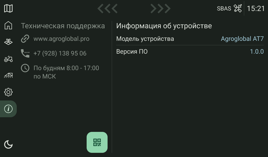
Task: Click the SBAS satellite status icon
Action: [238, 8]
